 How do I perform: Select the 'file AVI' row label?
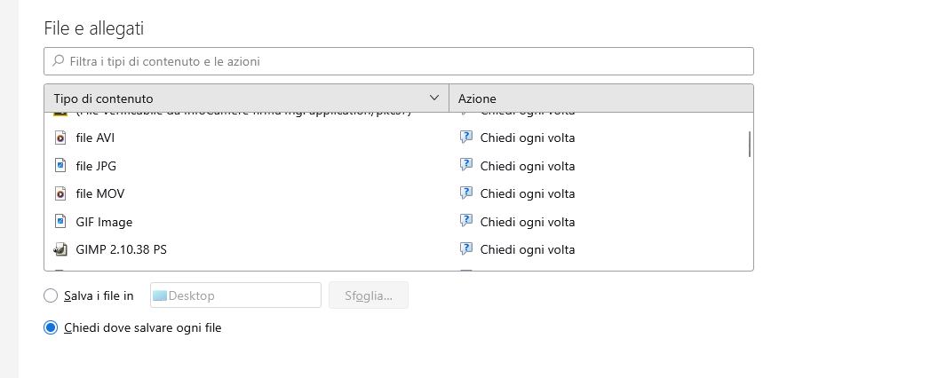click(95, 138)
